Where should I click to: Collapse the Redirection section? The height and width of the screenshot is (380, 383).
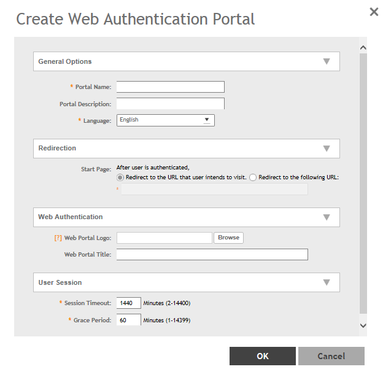[327, 149]
